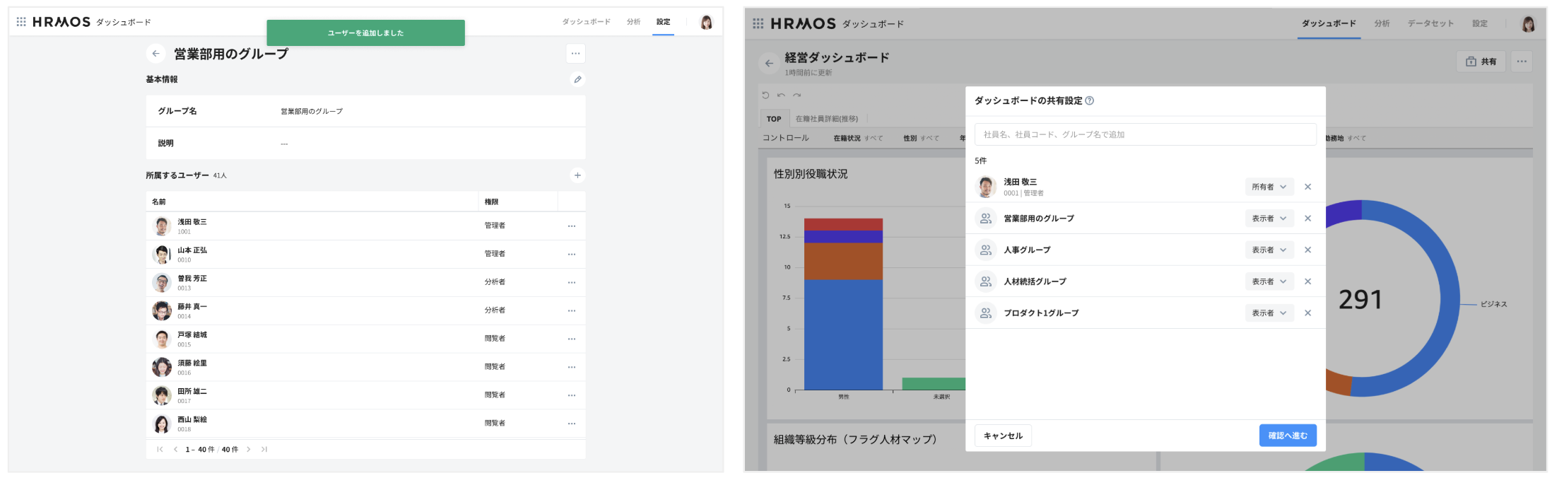
Task: Click the 確認へ進む button
Action: pos(1287,436)
